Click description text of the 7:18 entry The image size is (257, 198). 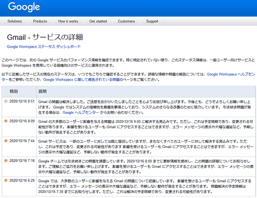pos(146,166)
